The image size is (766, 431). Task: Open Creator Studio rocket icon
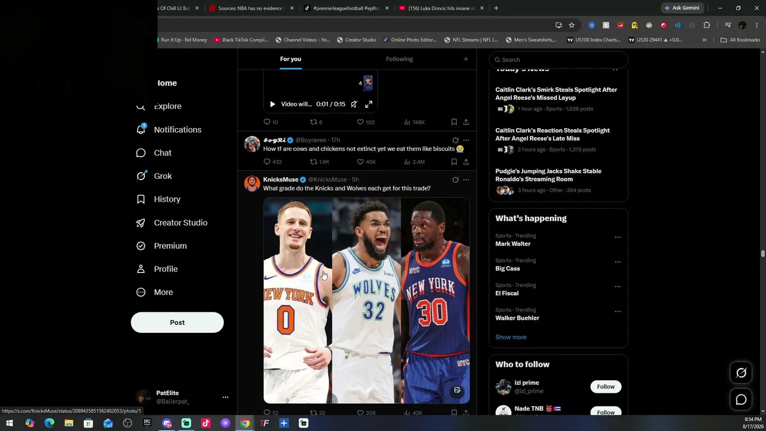(141, 223)
